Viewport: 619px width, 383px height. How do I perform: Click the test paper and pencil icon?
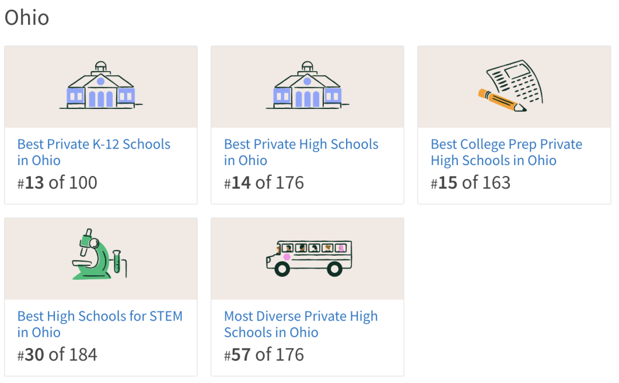511,85
